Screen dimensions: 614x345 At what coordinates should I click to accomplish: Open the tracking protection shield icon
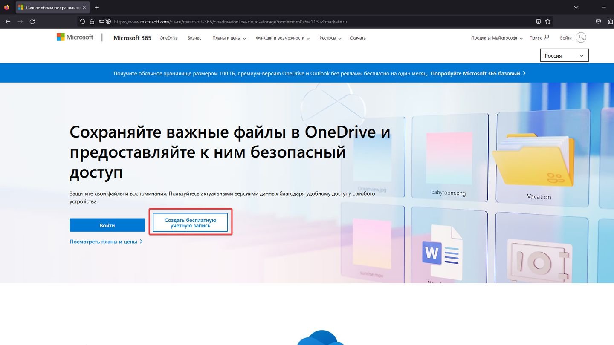pyautogui.click(x=83, y=21)
